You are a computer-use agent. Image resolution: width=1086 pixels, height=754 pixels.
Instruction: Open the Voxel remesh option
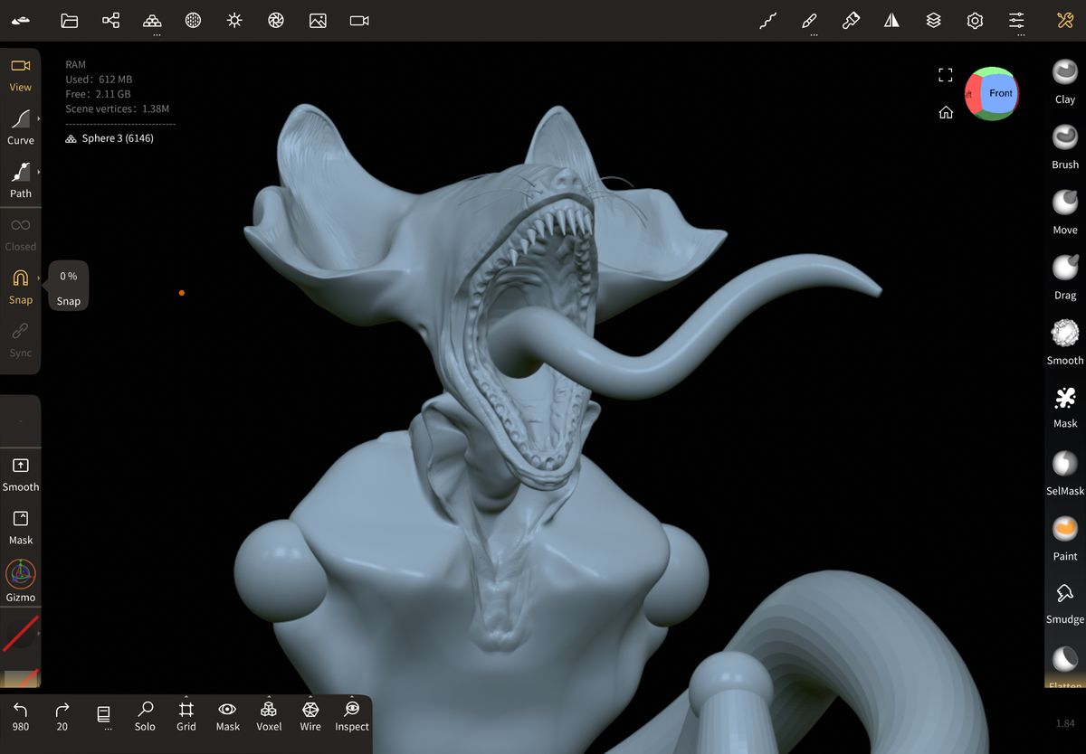pyautogui.click(x=269, y=716)
